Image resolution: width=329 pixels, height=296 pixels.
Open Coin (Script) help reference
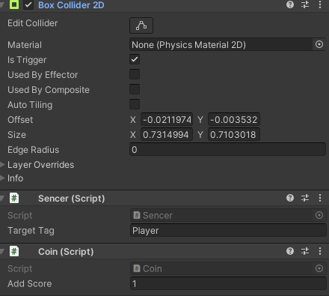click(290, 251)
